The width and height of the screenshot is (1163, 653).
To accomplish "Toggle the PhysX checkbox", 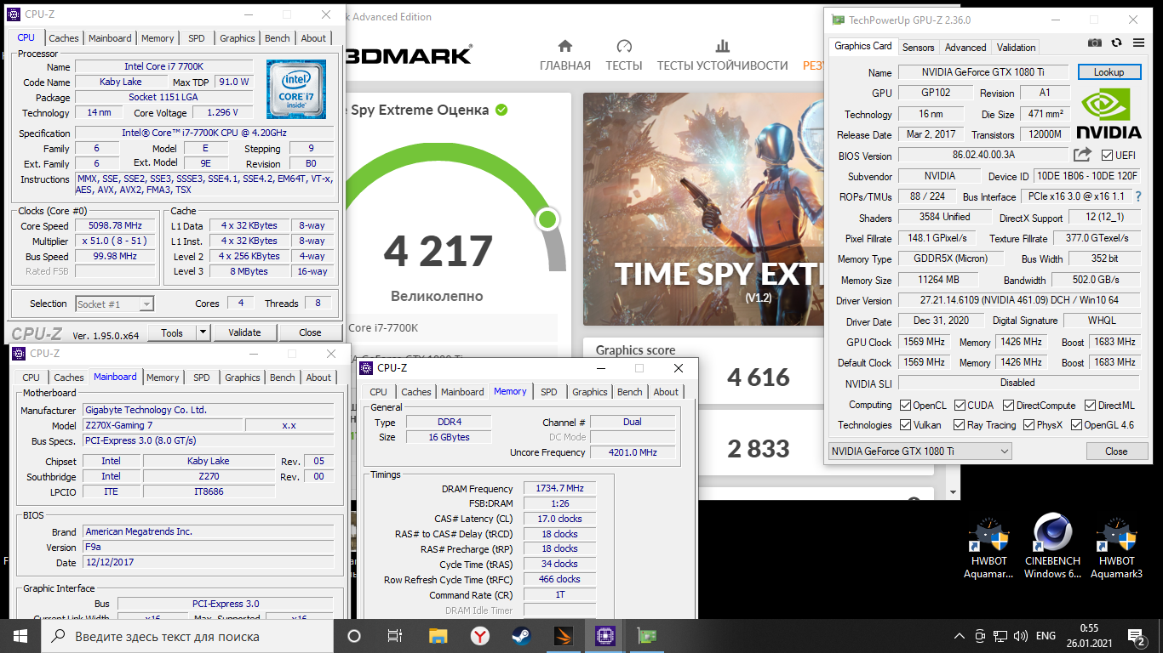I will (x=1029, y=425).
